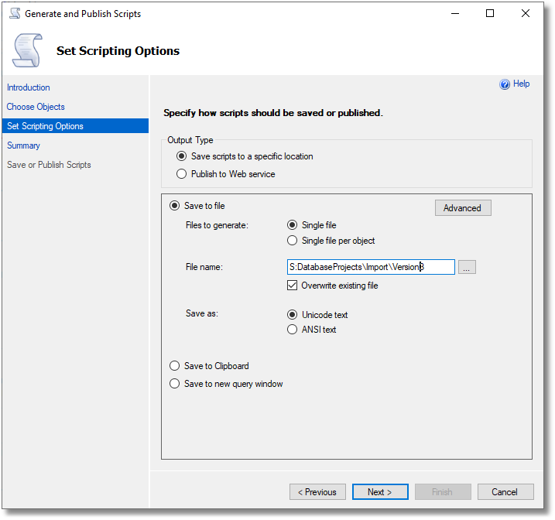This screenshot has width=555, height=520.
Task: Click the Next button
Action: [380, 492]
